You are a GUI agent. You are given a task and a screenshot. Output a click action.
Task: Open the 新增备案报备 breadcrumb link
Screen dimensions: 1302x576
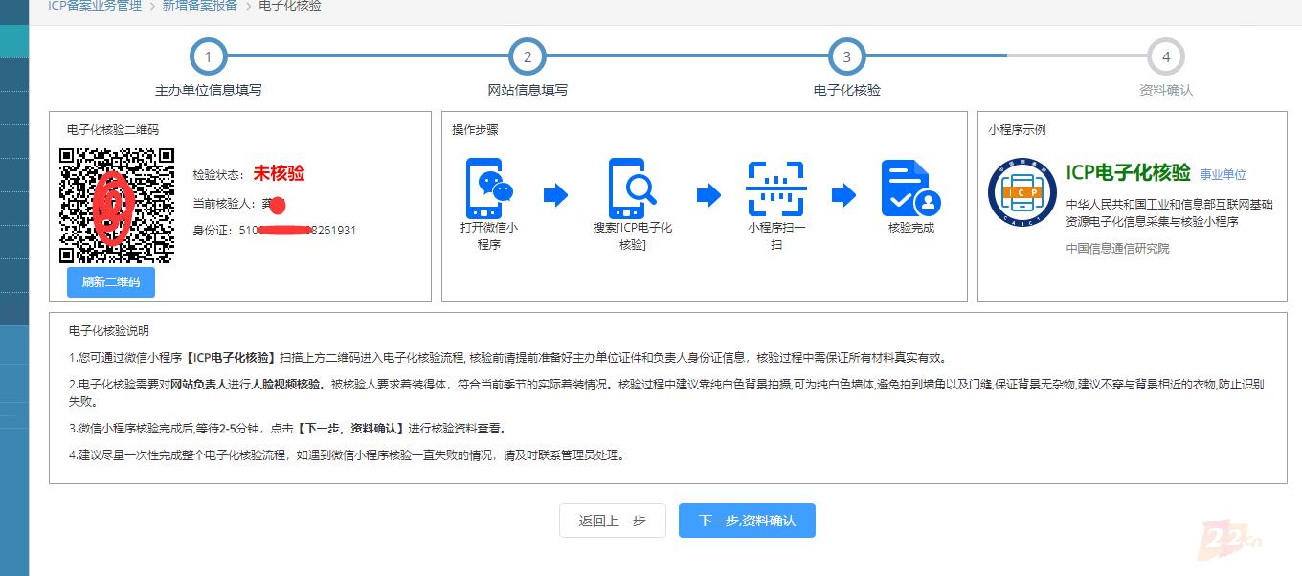click(x=199, y=6)
